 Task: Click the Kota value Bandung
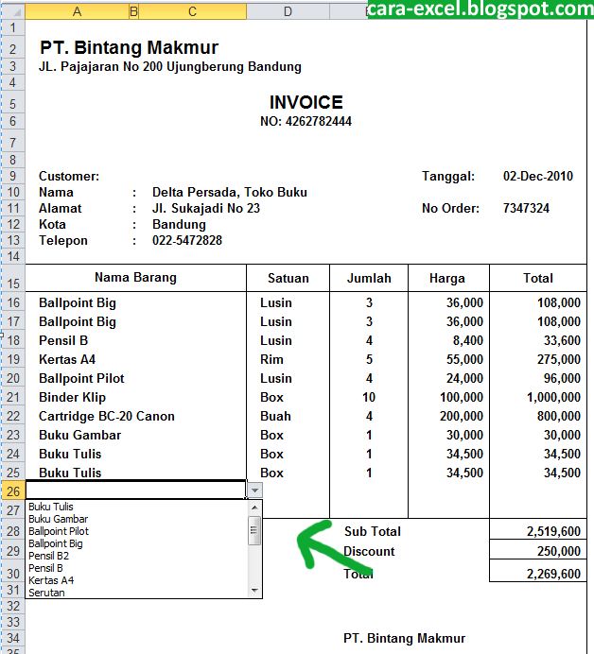[179, 224]
